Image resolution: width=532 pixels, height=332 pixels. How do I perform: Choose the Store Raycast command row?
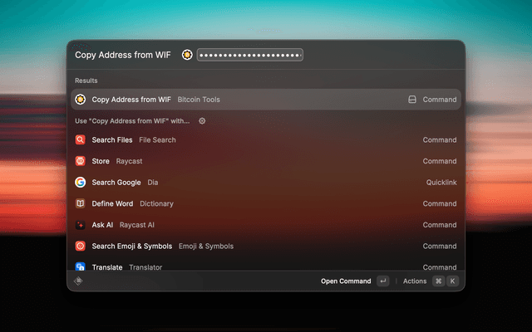click(266, 161)
